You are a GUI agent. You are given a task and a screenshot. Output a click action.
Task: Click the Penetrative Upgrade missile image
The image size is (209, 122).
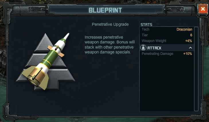pyautogui.click(x=46, y=62)
